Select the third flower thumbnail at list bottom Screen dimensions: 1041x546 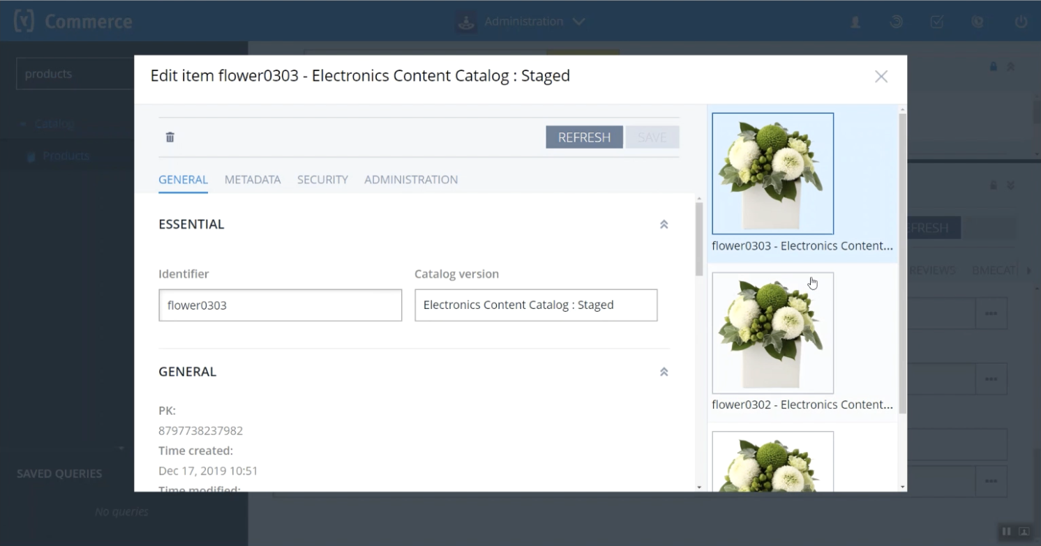772,461
